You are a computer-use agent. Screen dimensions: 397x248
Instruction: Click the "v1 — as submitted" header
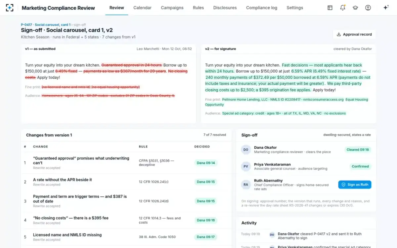point(40,49)
